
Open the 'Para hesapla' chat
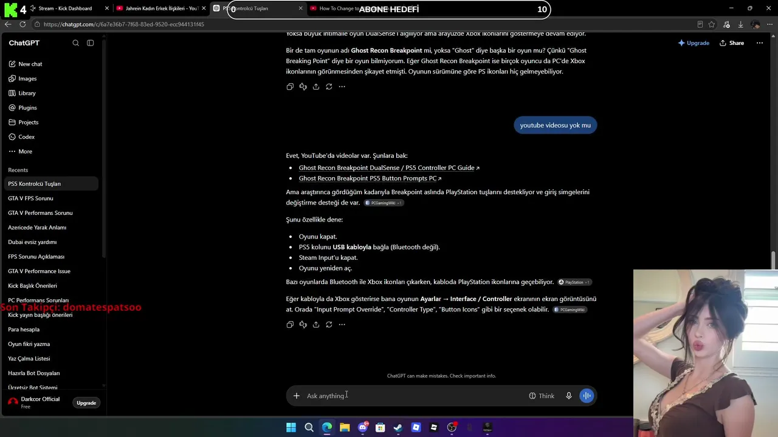click(51, 330)
